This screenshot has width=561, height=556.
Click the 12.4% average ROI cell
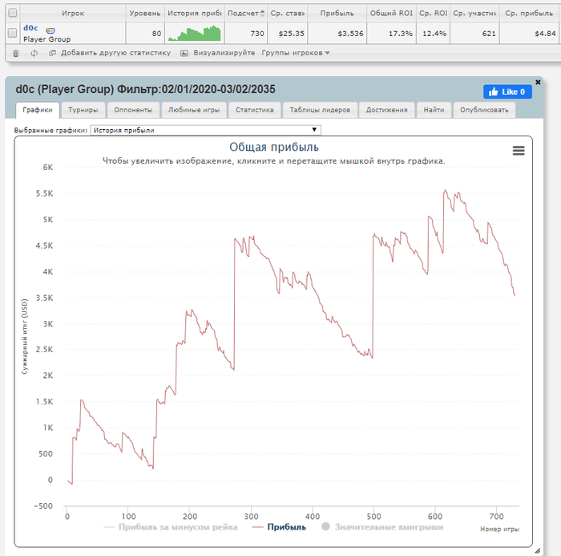pyautogui.click(x=434, y=34)
